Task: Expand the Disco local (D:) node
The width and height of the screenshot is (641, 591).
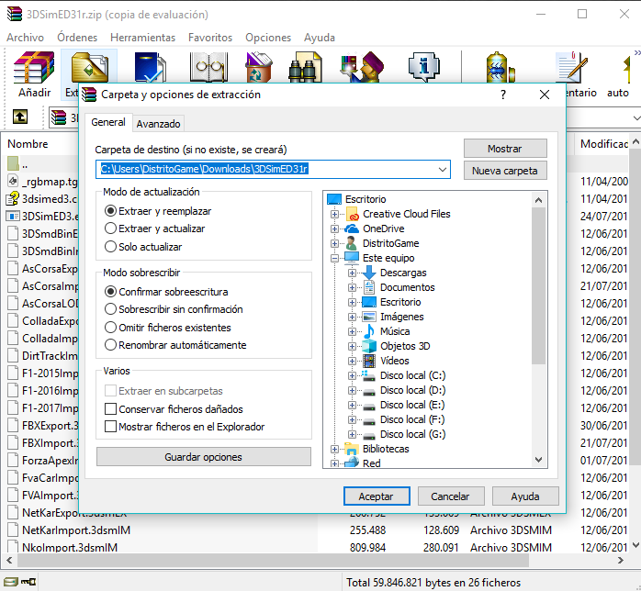Action: pyautogui.click(x=352, y=390)
